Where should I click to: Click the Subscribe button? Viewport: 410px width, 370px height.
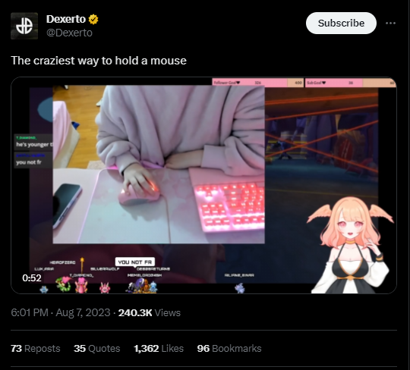coord(341,23)
